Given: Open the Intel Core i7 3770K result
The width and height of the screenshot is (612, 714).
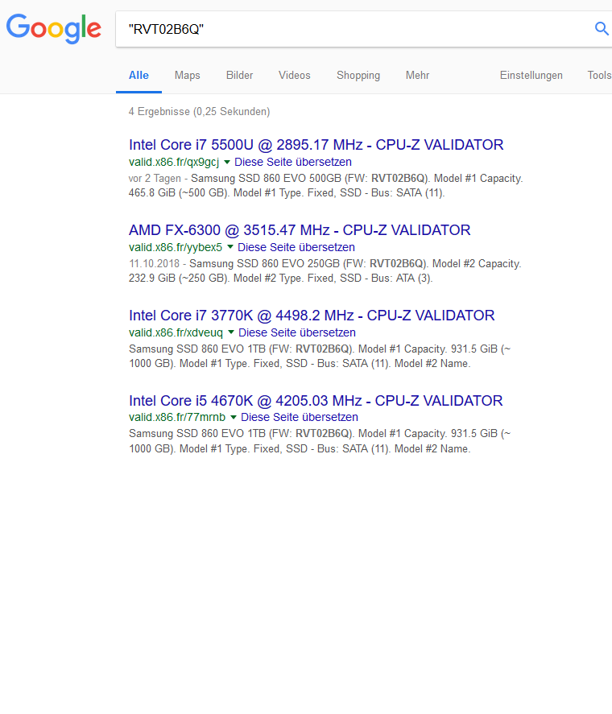Looking at the screenshot, I should tap(312, 315).
